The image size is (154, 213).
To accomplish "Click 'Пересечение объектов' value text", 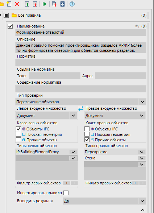I will tap(38, 102).
